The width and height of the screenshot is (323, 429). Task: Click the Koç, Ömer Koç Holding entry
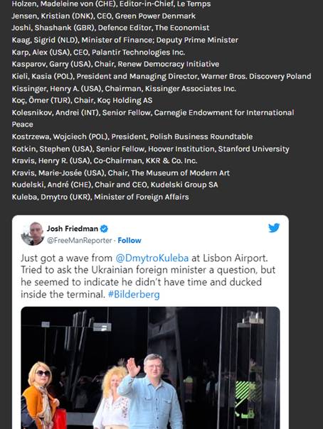tap(82, 100)
